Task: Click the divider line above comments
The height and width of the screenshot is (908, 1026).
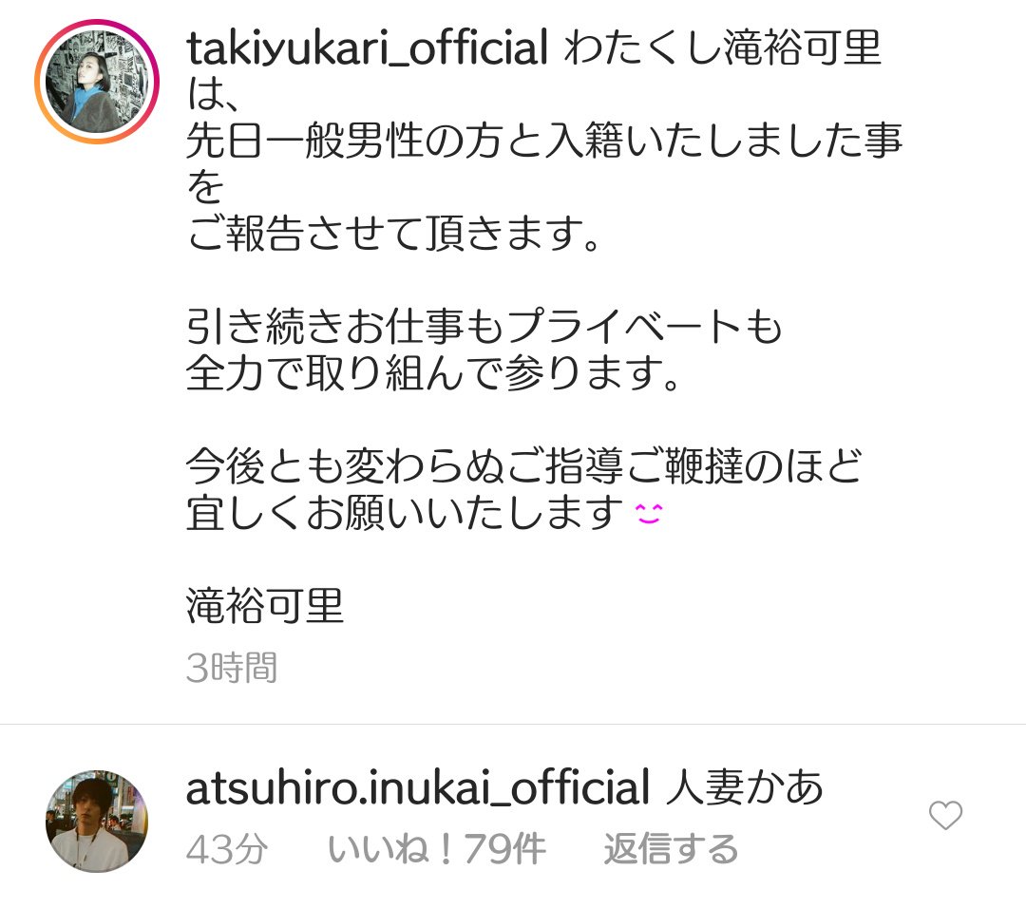Action: coord(513,724)
